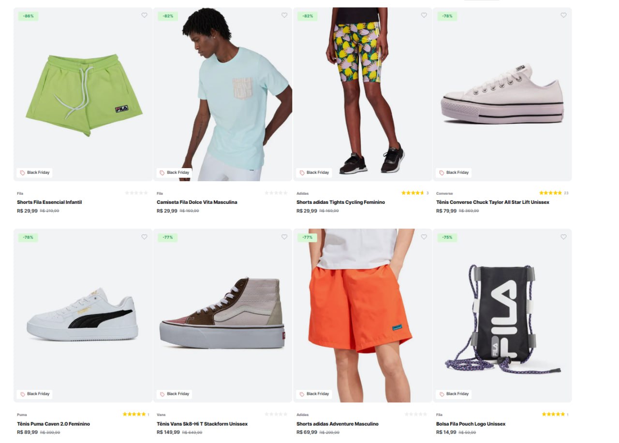
Task: Open the orange adidas Adventure shorts image
Action: [x=362, y=315]
